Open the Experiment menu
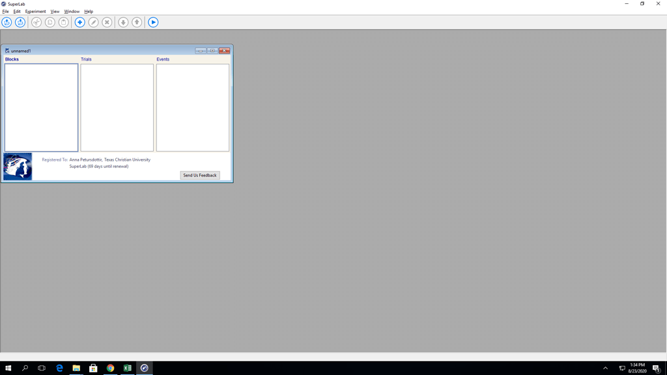Image resolution: width=667 pixels, height=375 pixels. tap(35, 11)
